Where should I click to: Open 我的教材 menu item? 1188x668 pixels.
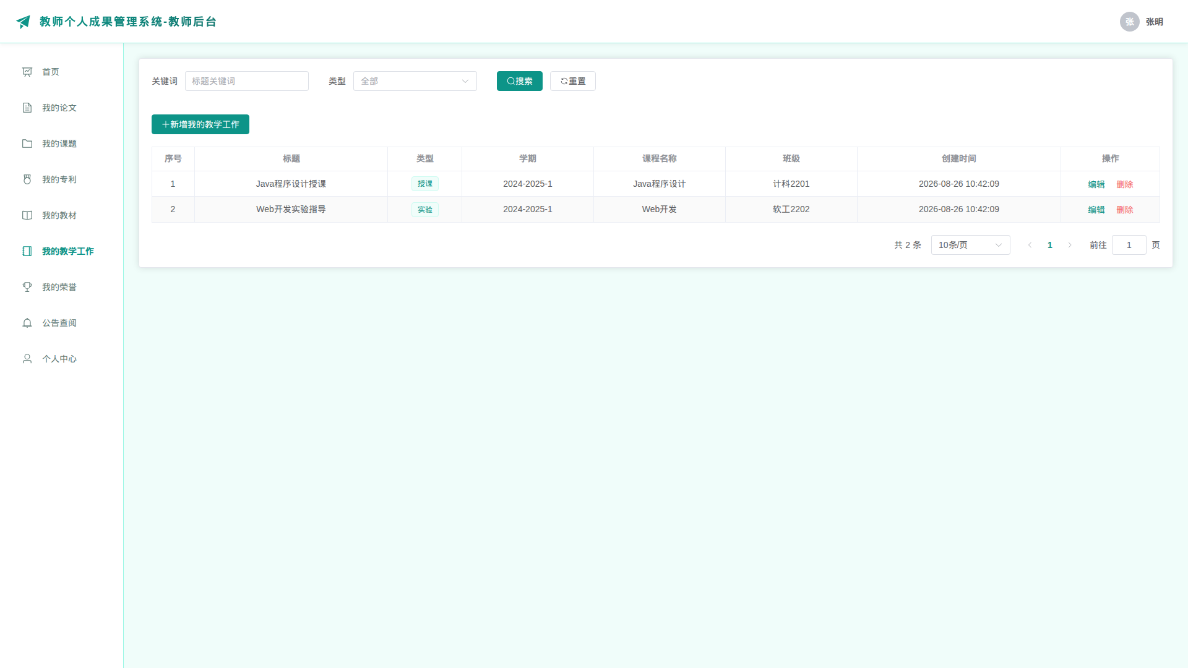tap(62, 215)
